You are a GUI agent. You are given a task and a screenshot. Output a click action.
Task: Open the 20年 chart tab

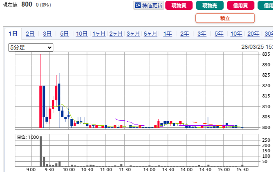(253, 34)
